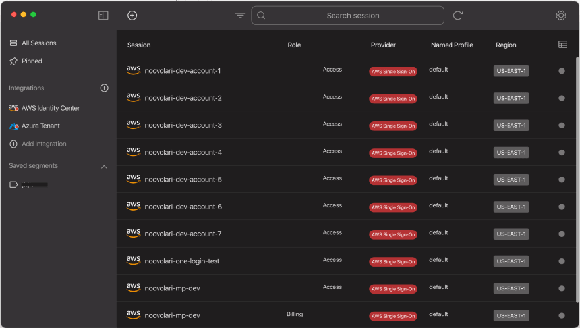The width and height of the screenshot is (580, 328).
Task: Start noovolari-dev-account-5 via status dot
Action: 561,180
